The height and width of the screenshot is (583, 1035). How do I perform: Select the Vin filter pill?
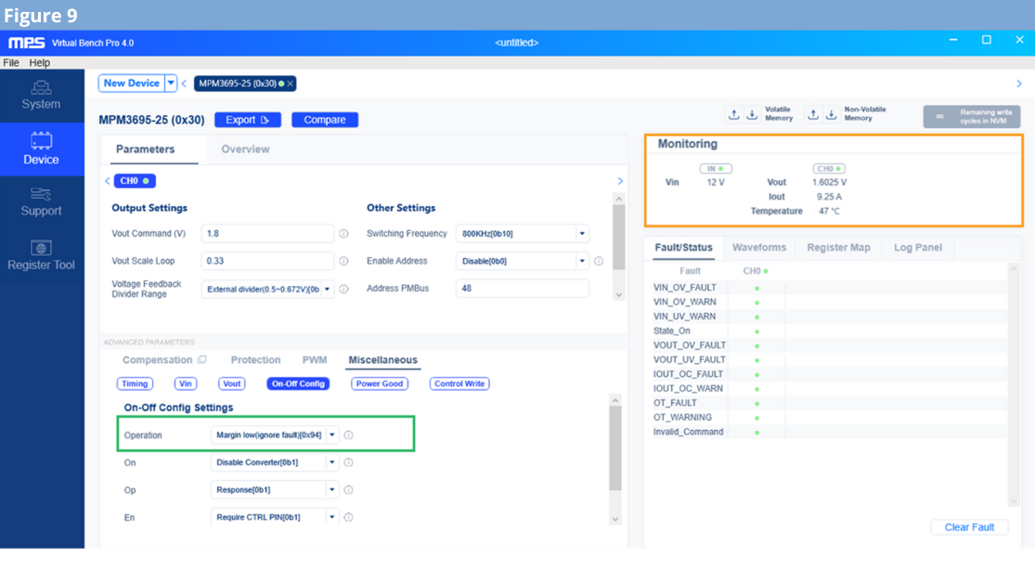(x=186, y=383)
